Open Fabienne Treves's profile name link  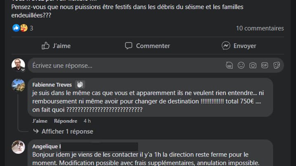click(52, 85)
